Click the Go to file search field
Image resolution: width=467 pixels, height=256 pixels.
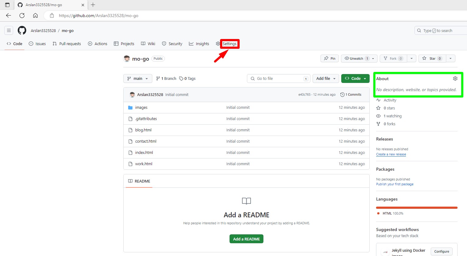coord(279,79)
